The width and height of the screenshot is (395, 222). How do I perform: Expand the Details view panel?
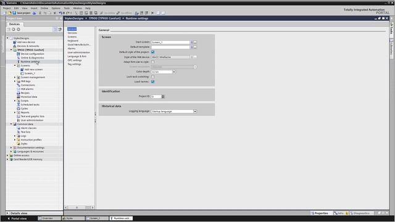click(x=7, y=213)
